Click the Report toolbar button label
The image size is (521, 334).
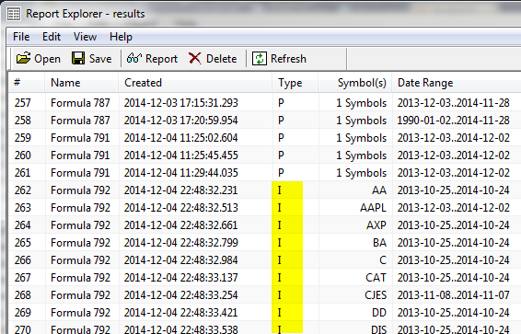pos(161,59)
